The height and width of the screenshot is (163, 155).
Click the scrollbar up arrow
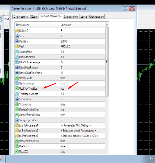pyautogui.click(x=107, y=24)
